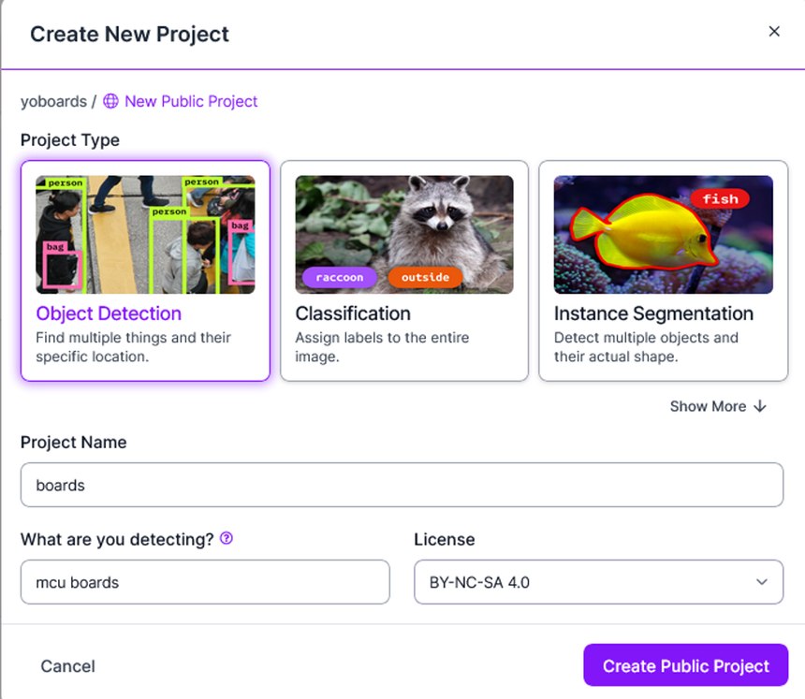Click the Project Name field containing boards
The height and width of the screenshot is (699, 805).
(x=402, y=485)
